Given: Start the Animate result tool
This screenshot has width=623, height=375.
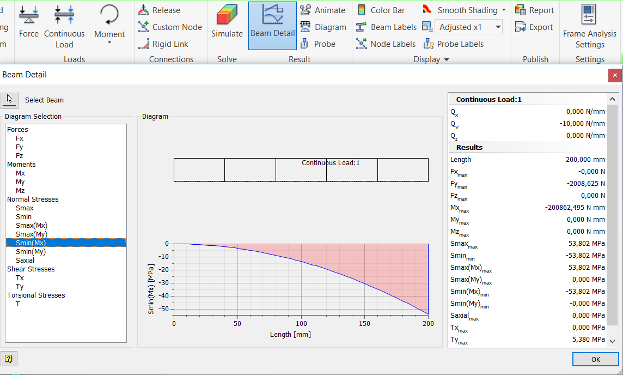Looking at the screenshot, I should click(x=322, y=10).
